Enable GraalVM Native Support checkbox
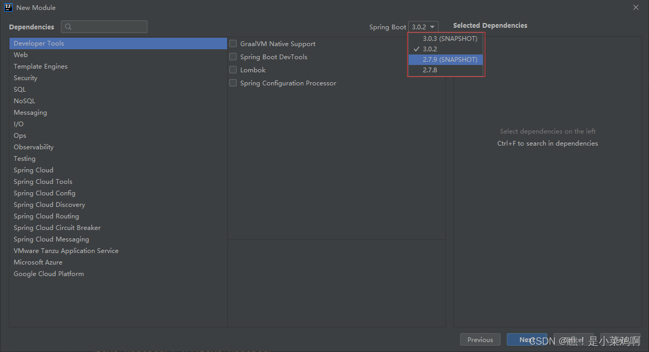Viewport: 649px width, 352px height. coord(233,44)
